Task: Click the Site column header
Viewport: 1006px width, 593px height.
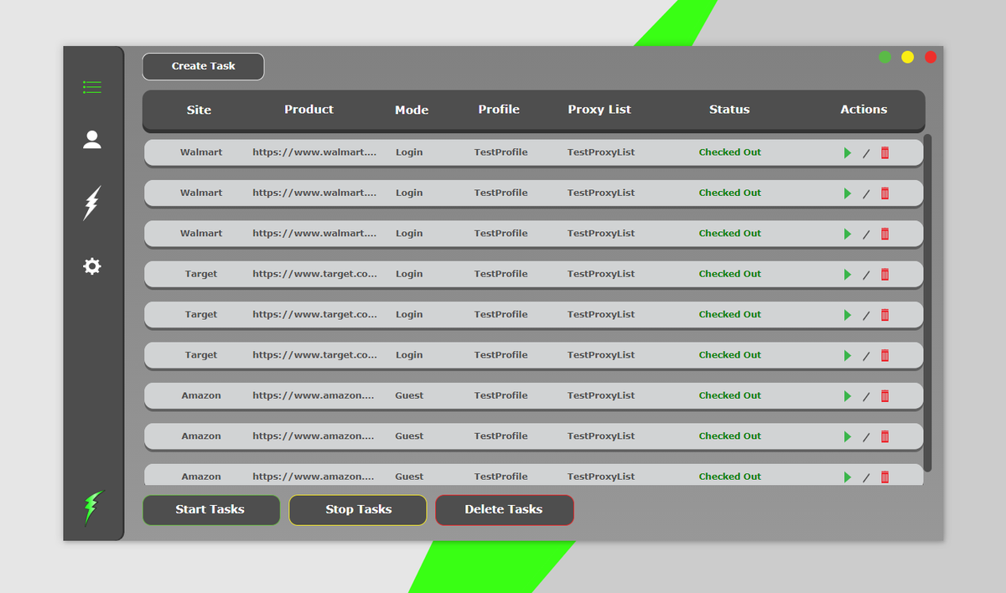Action: [199, 110]
